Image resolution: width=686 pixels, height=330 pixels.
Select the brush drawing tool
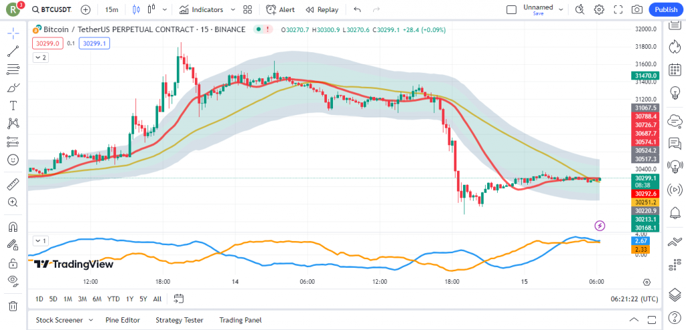(x=13, y=88)
